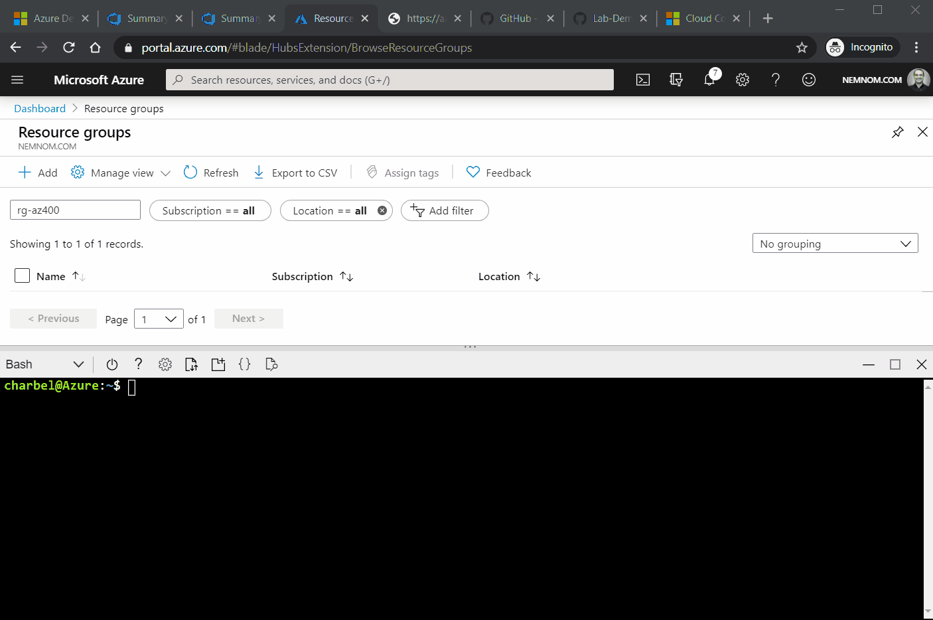The image size is (933, 620).
Task: Close the Lab-Dem browser tab
Action: coord(643,19)
